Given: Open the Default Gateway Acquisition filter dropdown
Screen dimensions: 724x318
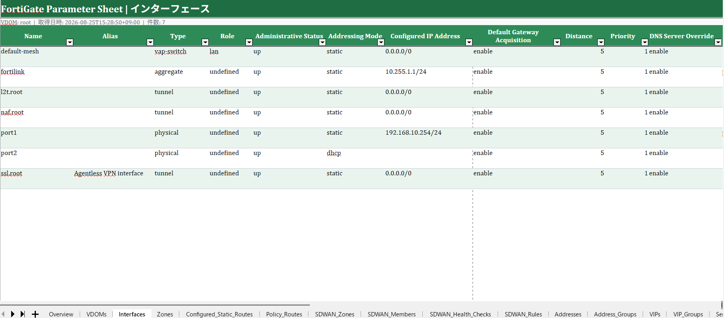Looking at the screenshot, I should [557, 42].
